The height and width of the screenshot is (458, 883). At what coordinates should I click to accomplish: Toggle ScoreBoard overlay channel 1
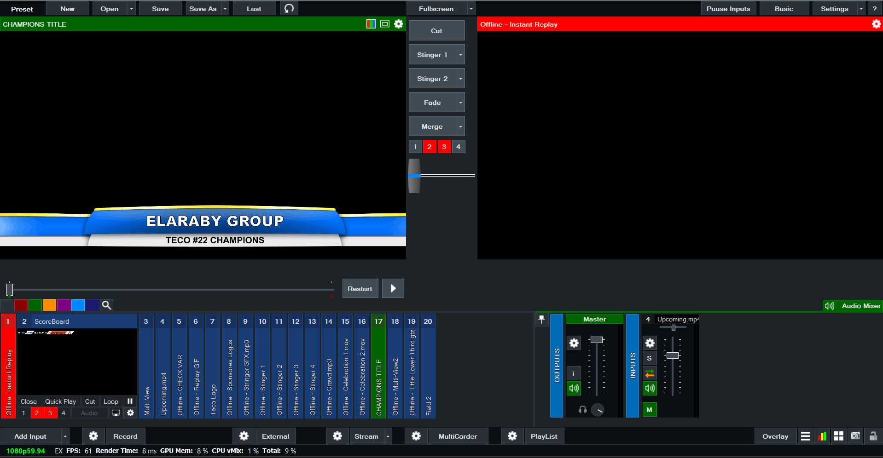(x=23, y=413)
